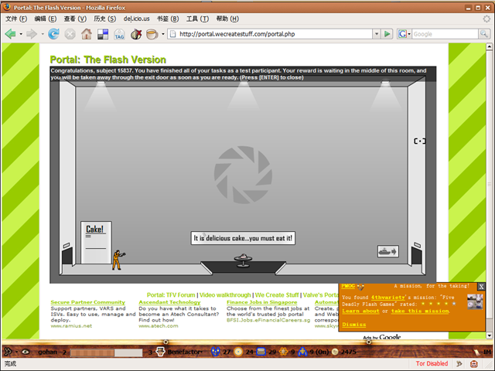This screenshot has height=371, width=495.
Task: Click the search magnifier button
Action: [484, 34]
